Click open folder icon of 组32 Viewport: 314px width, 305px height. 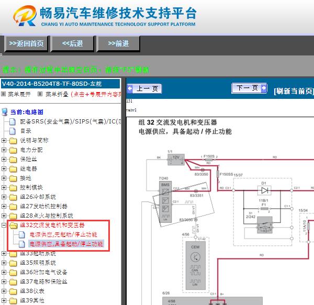tap(13, 225)
